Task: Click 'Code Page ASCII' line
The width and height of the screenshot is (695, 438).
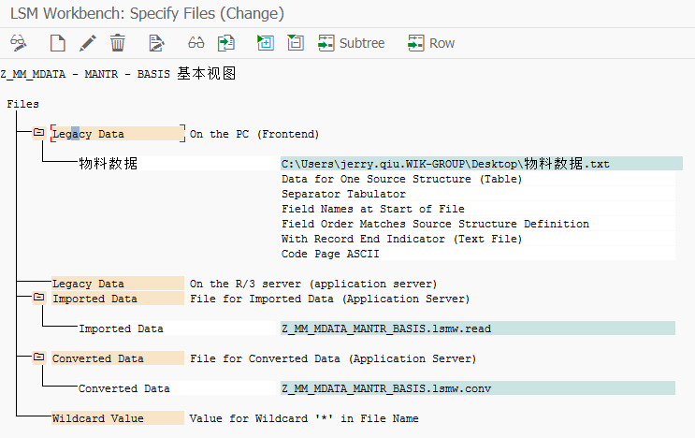Action: [x=330, y=254]
